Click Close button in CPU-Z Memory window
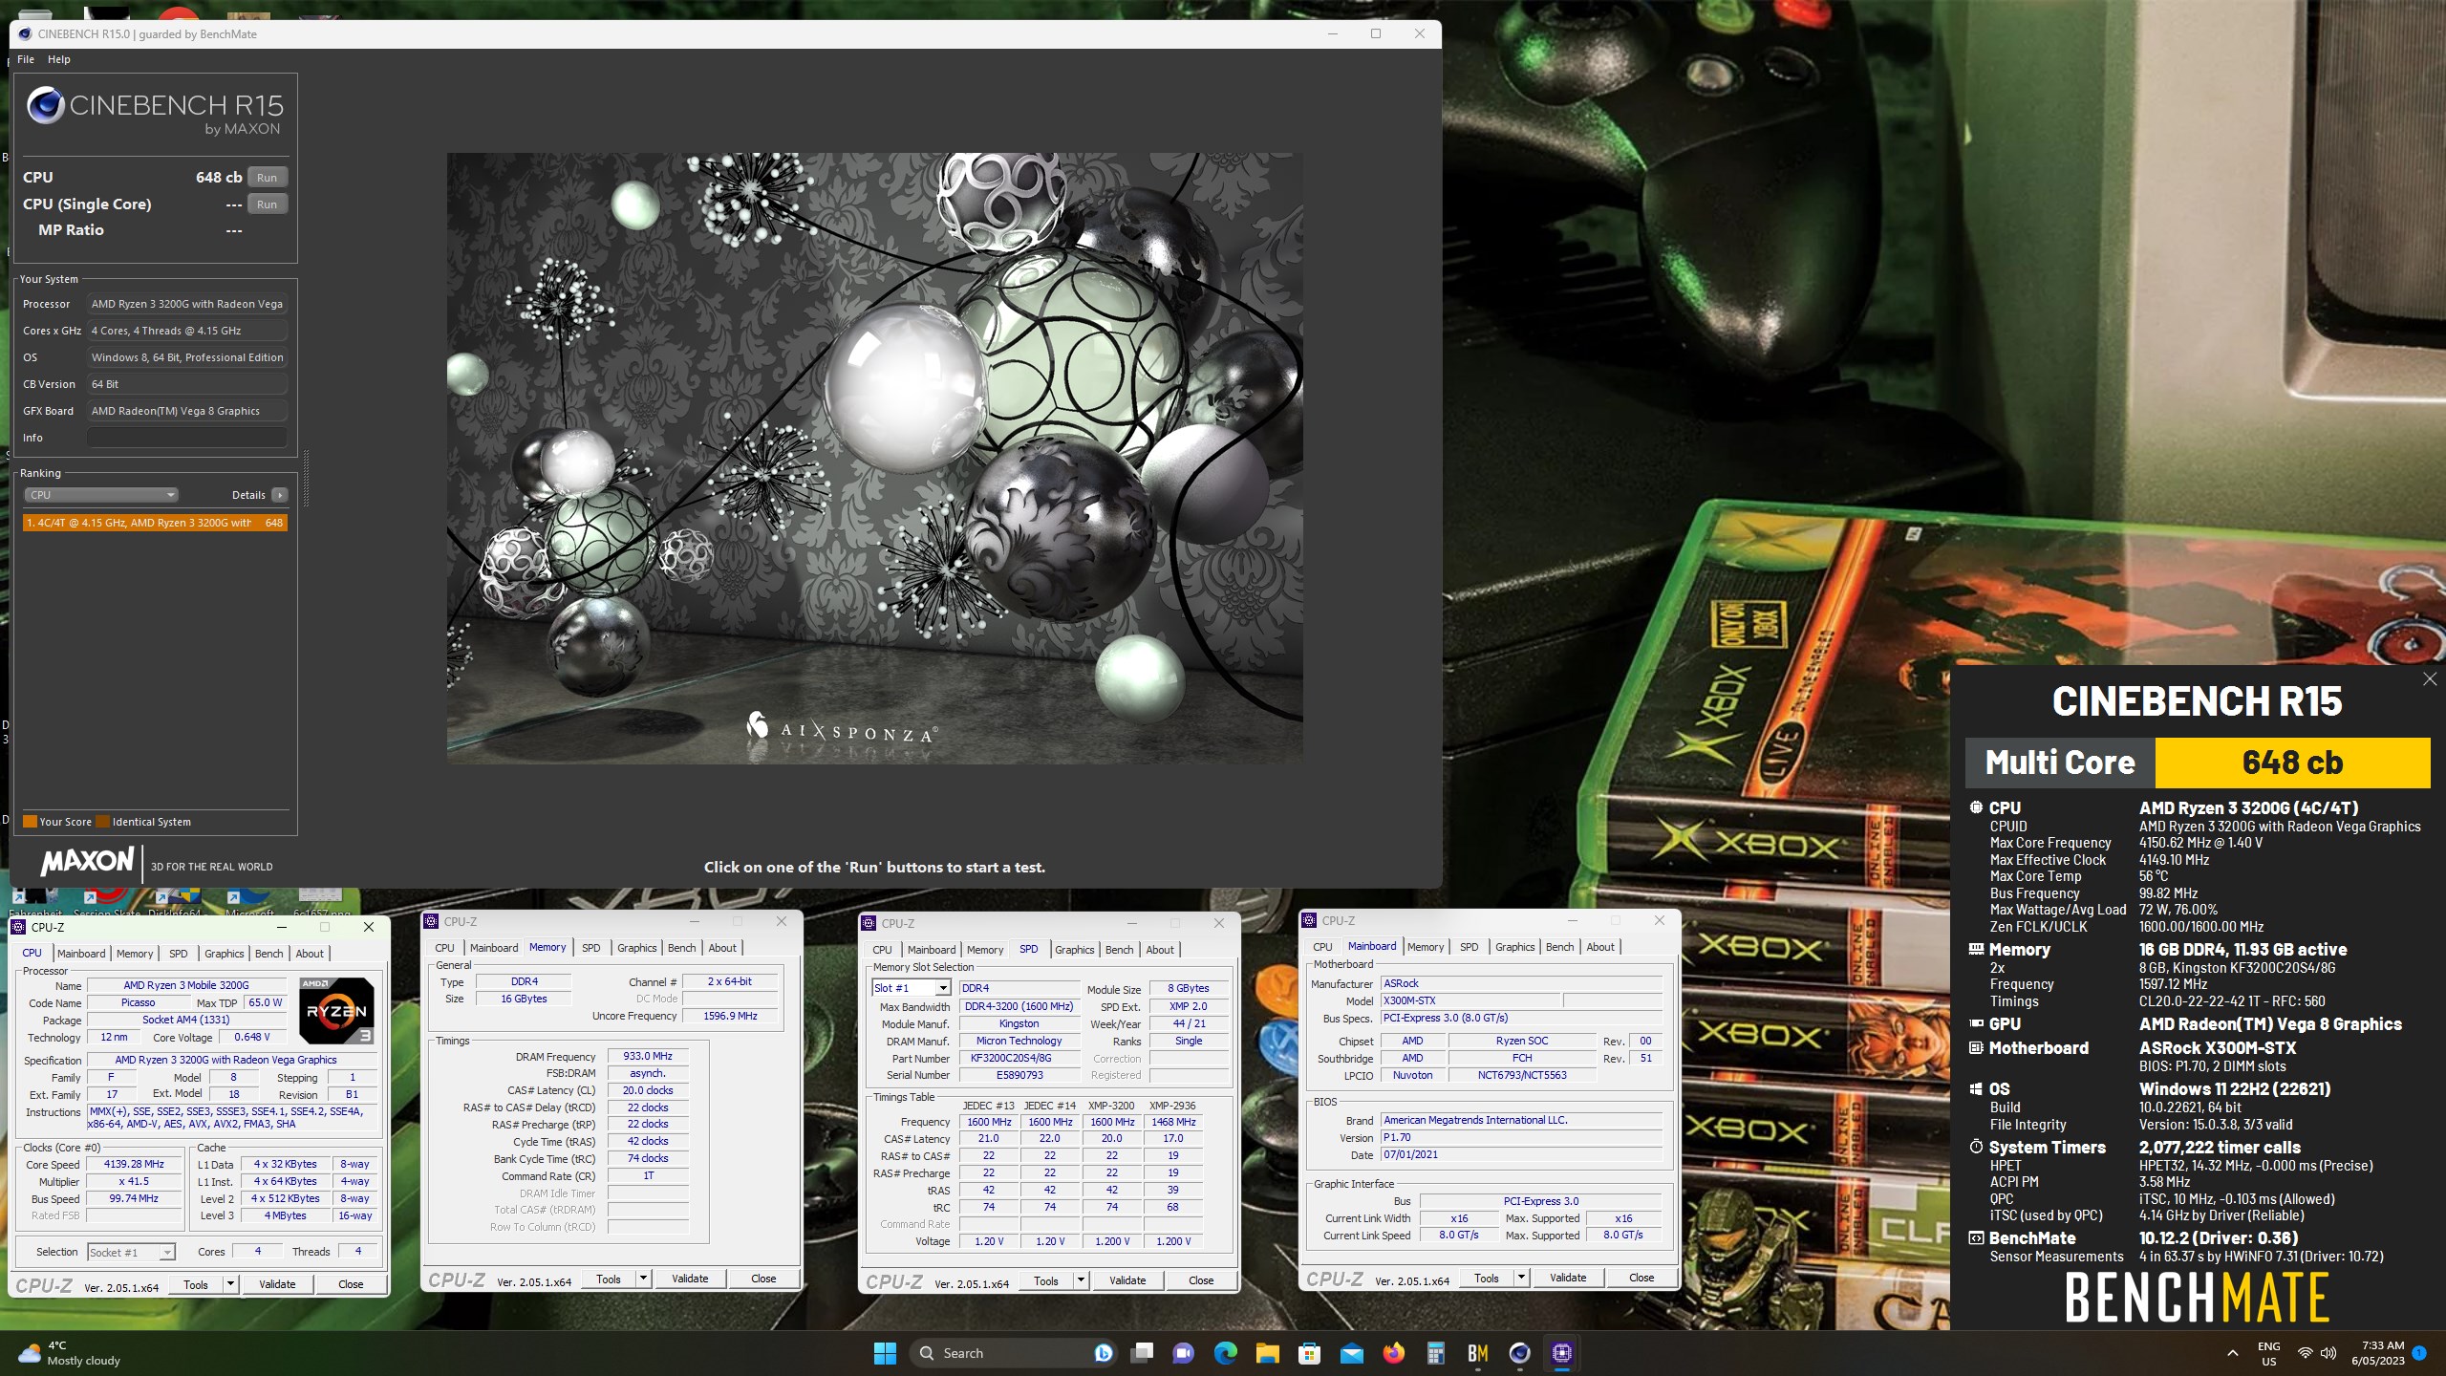The image size is (2446, 1376). 763,1279
